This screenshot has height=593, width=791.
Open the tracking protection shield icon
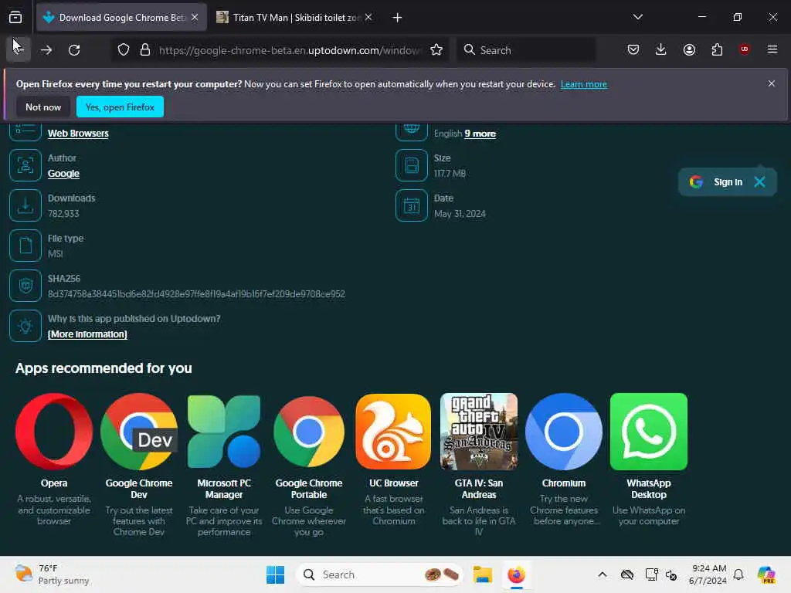tap(124, 50)
